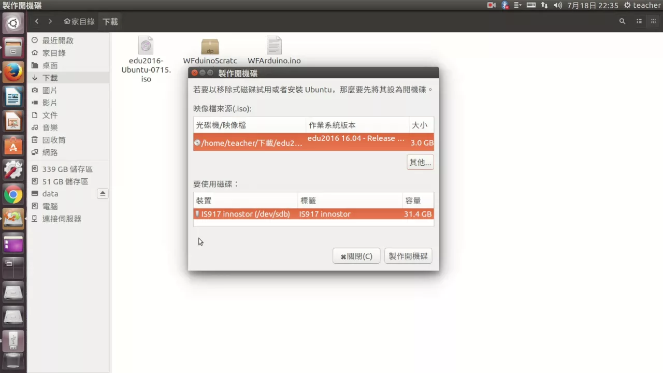Open Ubuntu Software Center icon
Viewport: 663px width, 373px height.
(13, 146)
